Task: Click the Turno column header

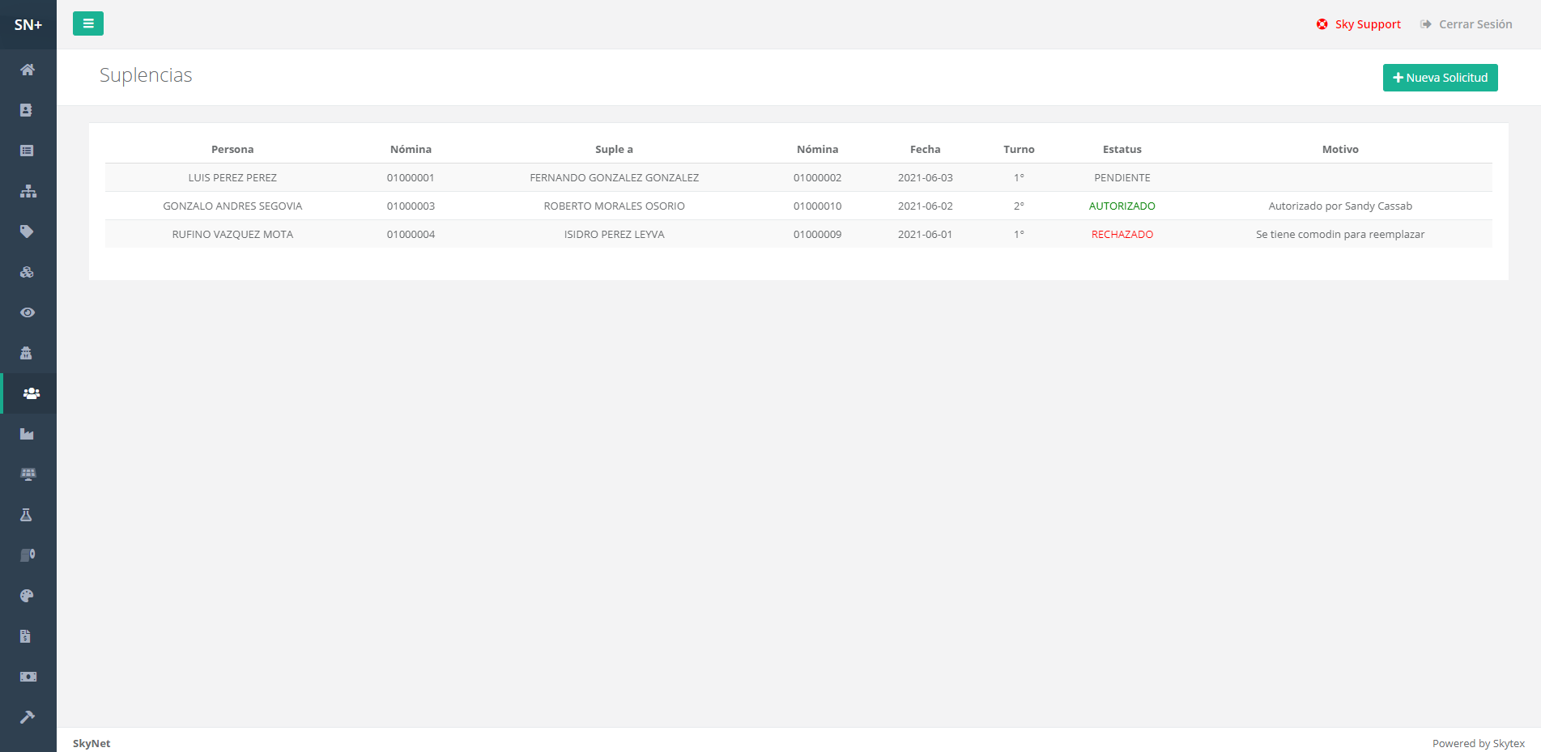Action: (1019, 150)
